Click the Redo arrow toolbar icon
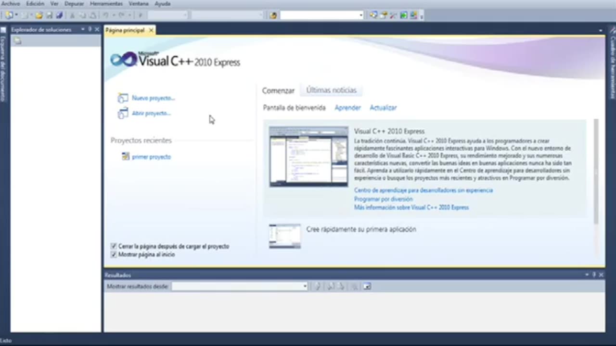Image resolution: width=616 pixels, height=346 pixels. click(x=122, y=15)
